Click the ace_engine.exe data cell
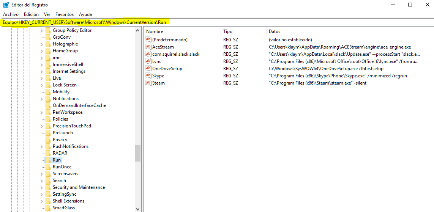 [x=339, y=47]
